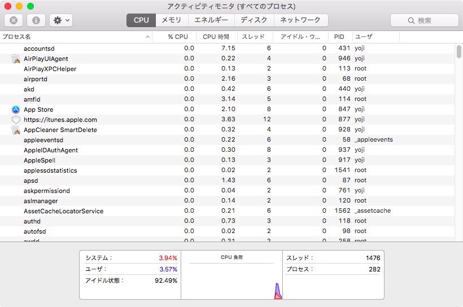Screen dimensions: 463x307
Task: Click PID 1541 cell
Action: tap(342, 170)
